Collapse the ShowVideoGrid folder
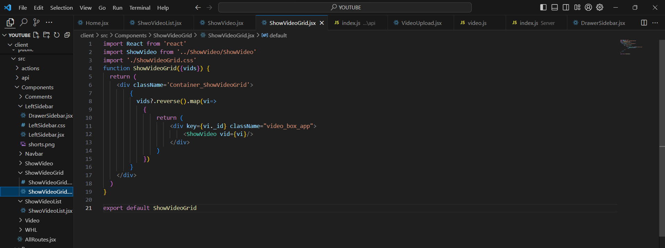The width and height of the screenshot is (665, 248). pyautogui.click(x=44, y=173)
